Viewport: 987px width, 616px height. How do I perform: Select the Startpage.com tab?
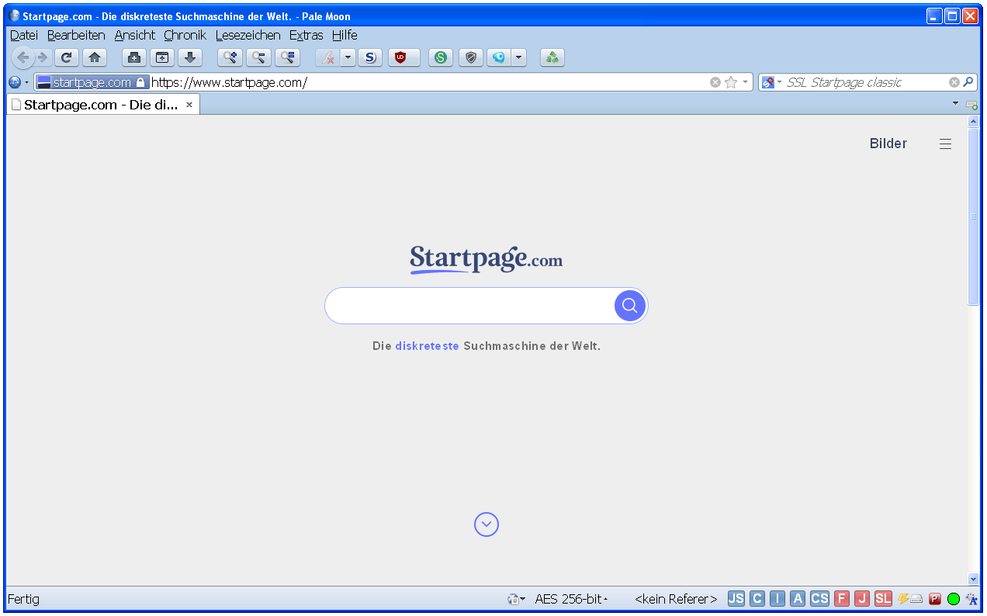[103, 105]
